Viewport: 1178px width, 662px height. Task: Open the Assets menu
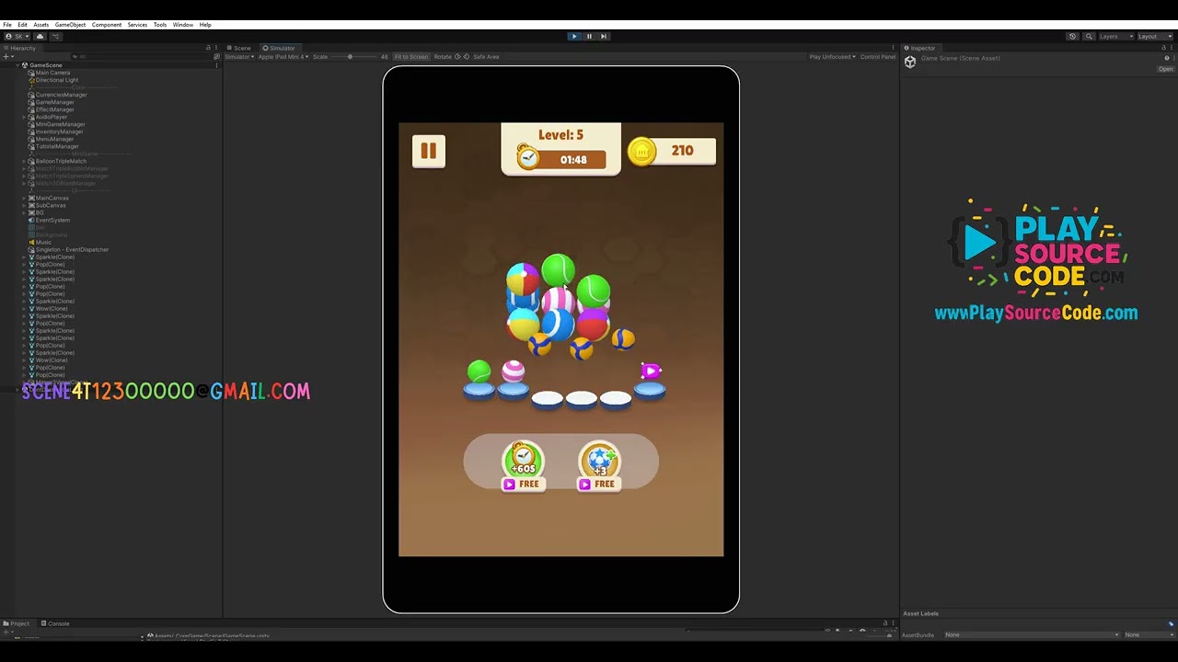41,25
